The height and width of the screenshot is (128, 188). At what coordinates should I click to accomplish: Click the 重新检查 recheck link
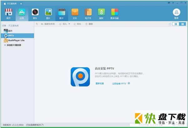click(100, 83)
